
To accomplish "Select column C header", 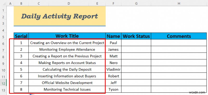I will coord(38,4).
